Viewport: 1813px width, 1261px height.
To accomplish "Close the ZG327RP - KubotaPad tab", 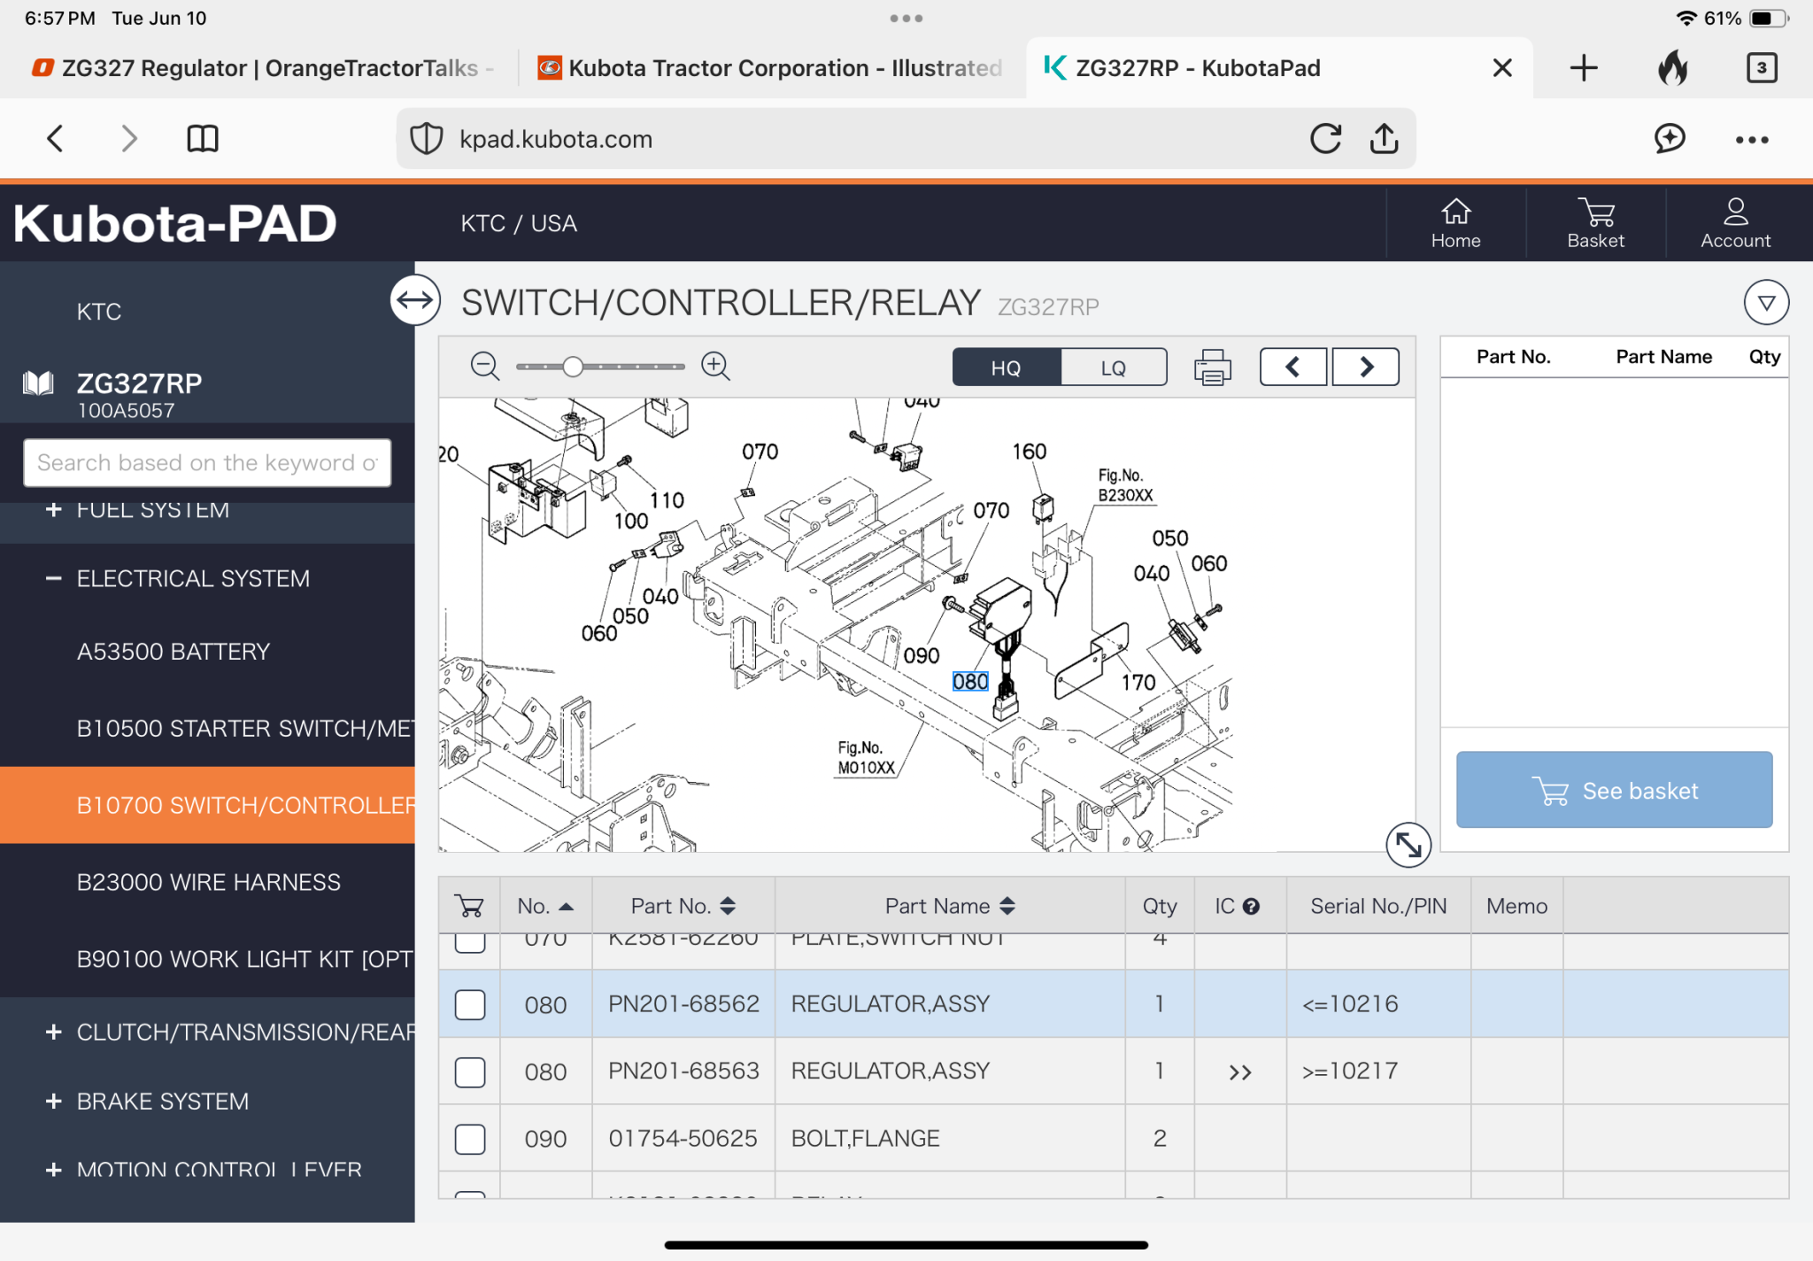I will point(1502,68).
